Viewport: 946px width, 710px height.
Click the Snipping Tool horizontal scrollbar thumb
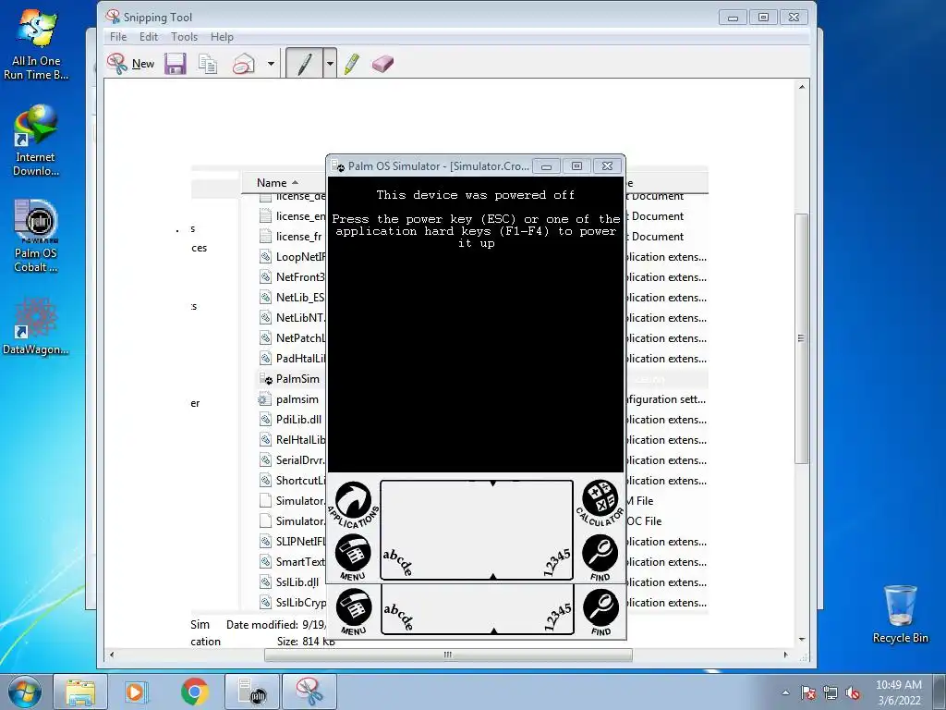click(x=448, y=655)
